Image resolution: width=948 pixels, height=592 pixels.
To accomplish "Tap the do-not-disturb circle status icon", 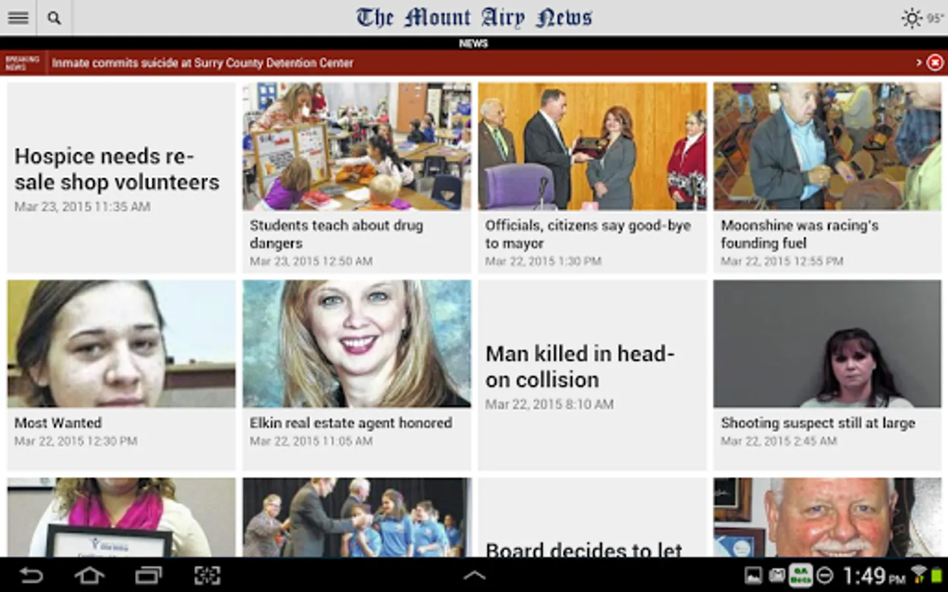I will [825, 577].
